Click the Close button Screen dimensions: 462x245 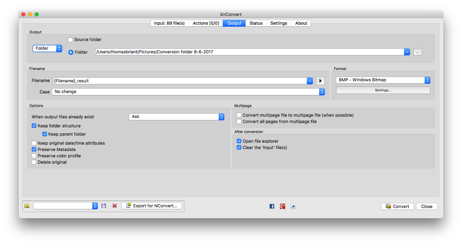click(426, 206)
